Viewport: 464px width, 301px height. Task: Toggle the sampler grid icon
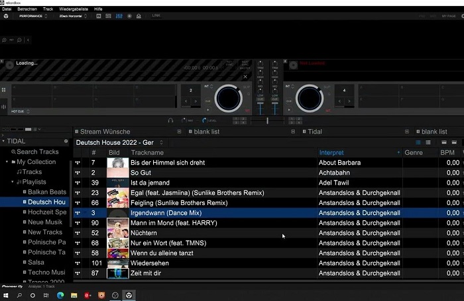(x=108, y=16)
